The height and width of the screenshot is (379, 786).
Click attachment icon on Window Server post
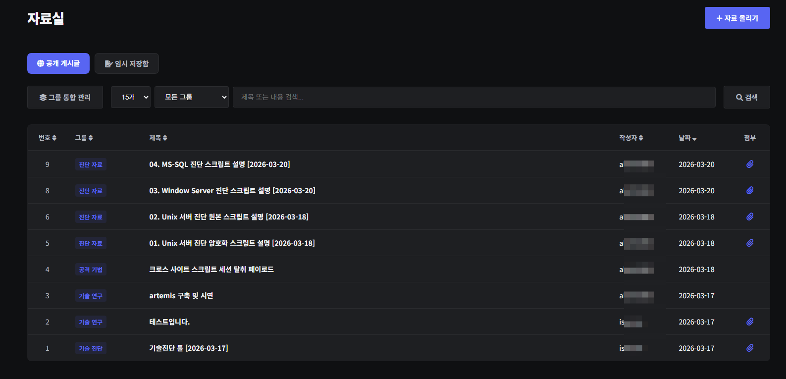pos(750,190)
